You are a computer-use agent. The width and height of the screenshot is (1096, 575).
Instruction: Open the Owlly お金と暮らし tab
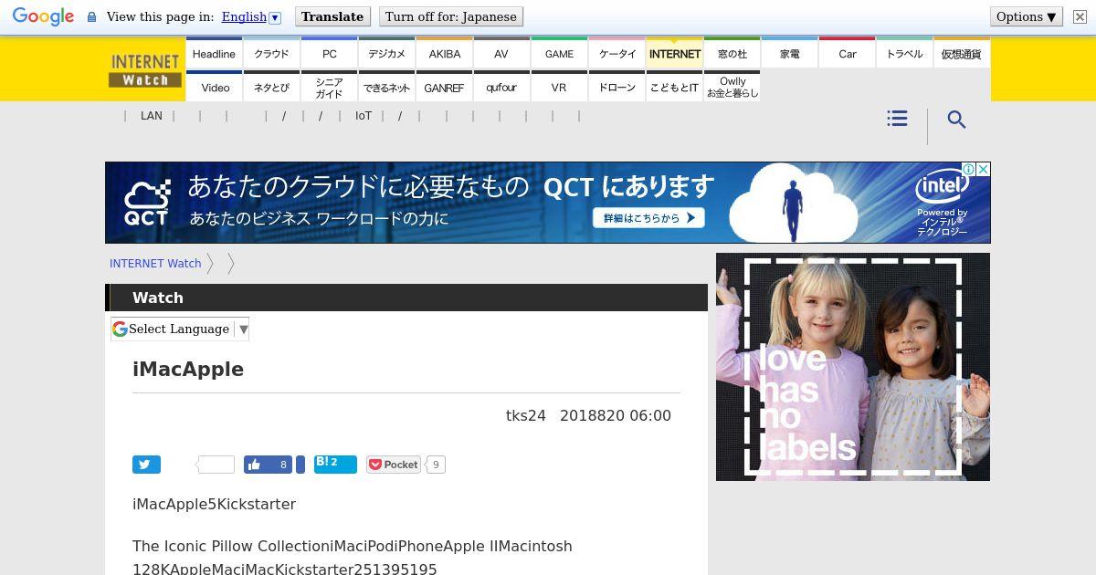tap(732, 87)
